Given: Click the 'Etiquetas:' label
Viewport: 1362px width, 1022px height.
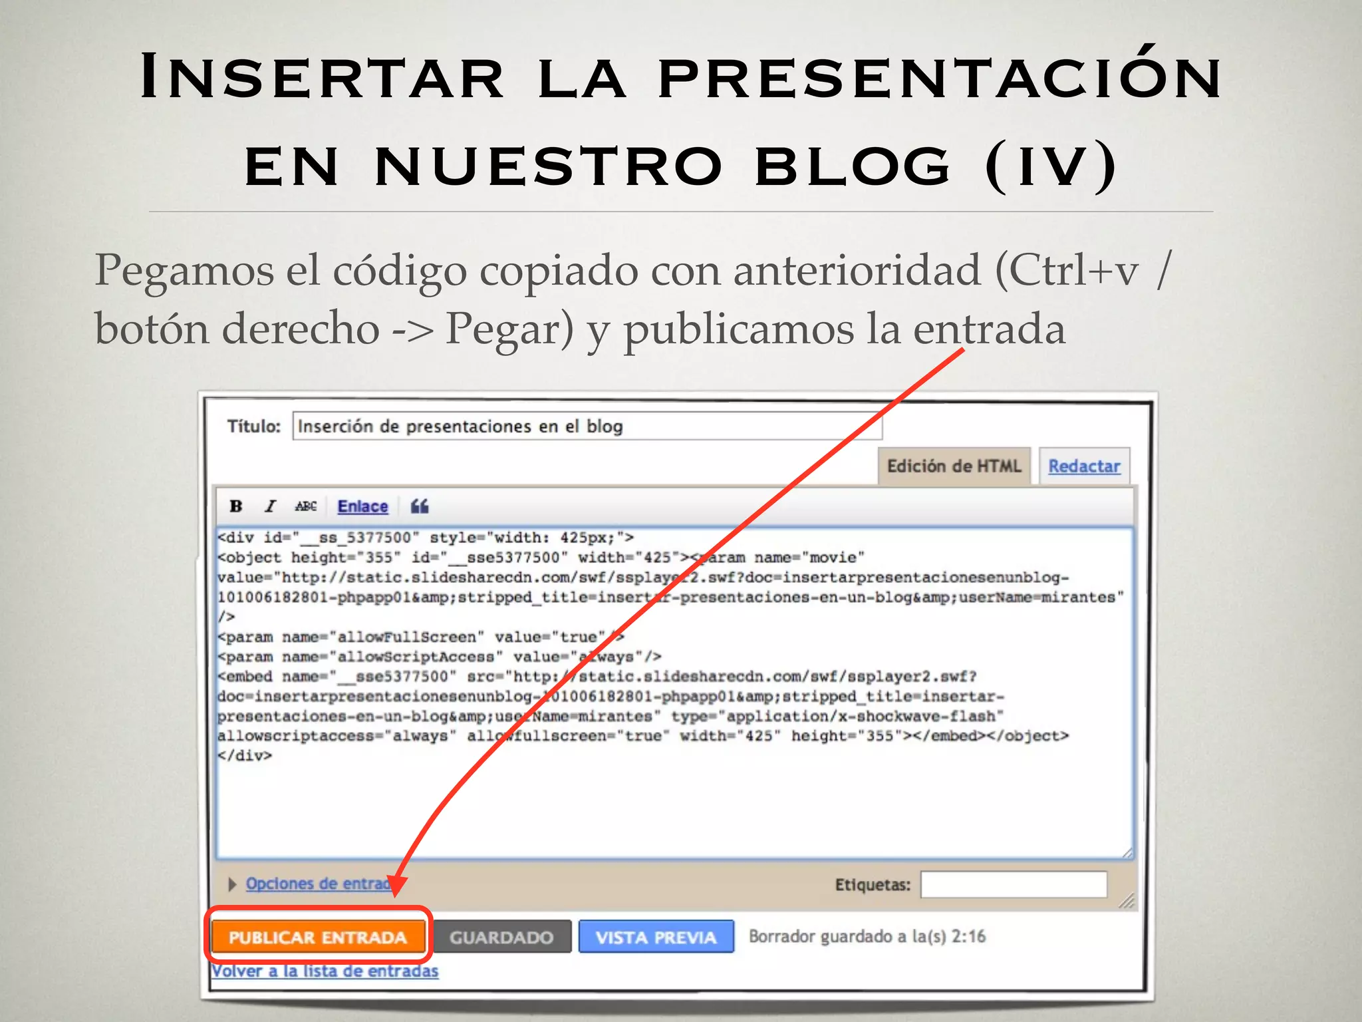Looking at the screenshot, I should (873, 885).
